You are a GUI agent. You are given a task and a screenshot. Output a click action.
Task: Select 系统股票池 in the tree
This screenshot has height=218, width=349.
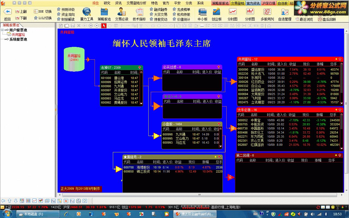[x=18, y=39]
